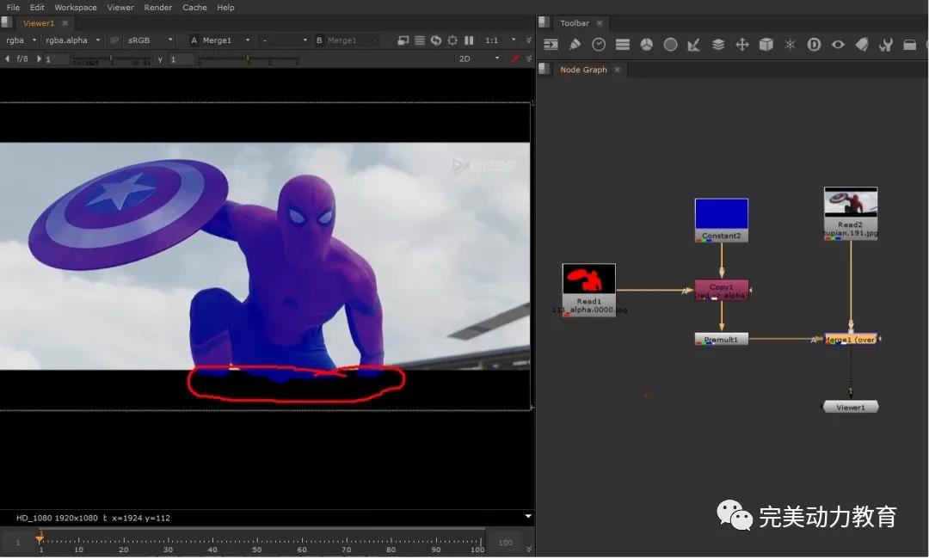Open the File menu

coord(13,7)
